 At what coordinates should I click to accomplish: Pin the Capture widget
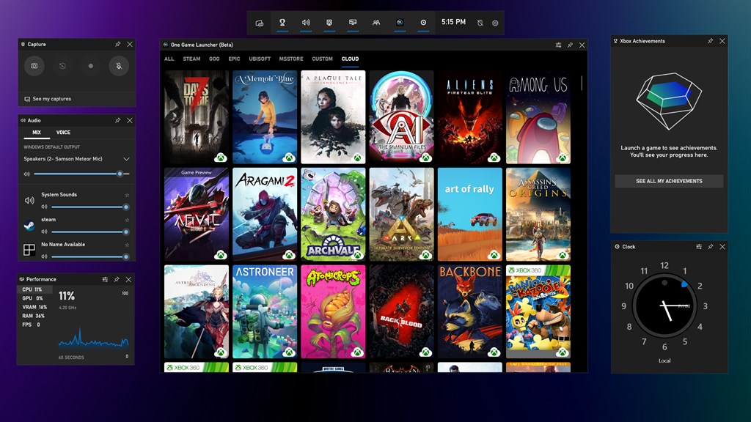(x=118, y=44)
